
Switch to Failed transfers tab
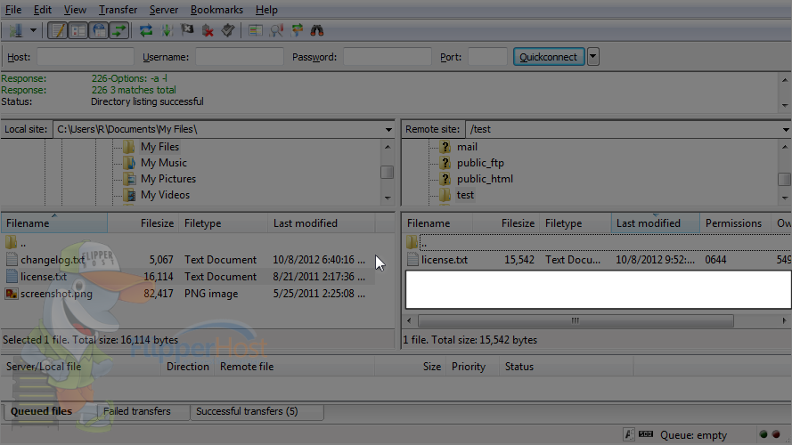[137, 411]
